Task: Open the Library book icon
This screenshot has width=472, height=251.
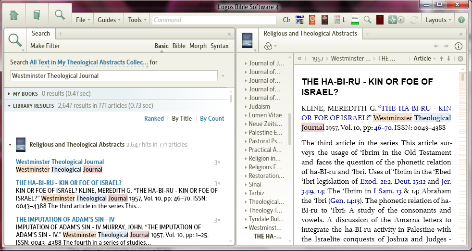Action: pos(37,15)
